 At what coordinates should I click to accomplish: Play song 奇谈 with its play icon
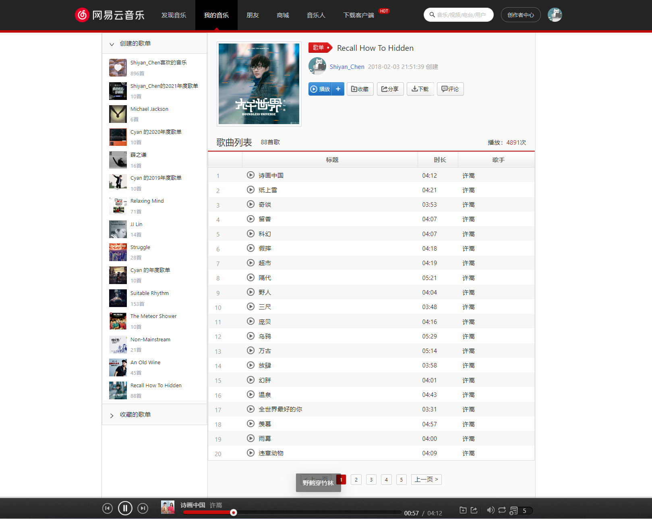tap(250, 204)
